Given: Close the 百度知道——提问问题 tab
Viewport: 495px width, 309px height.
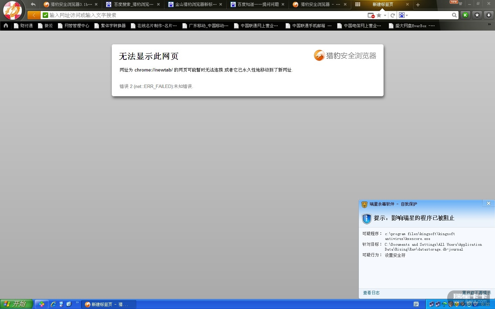Looking at the screenshot, I should pyautogui.click(x=283, y=4).
